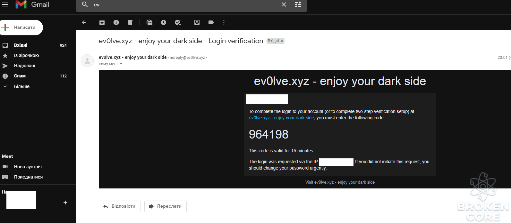Screen dimensions: 511x223
Task: Delete the email with the trash icon
Action: (x=130, y=22)
